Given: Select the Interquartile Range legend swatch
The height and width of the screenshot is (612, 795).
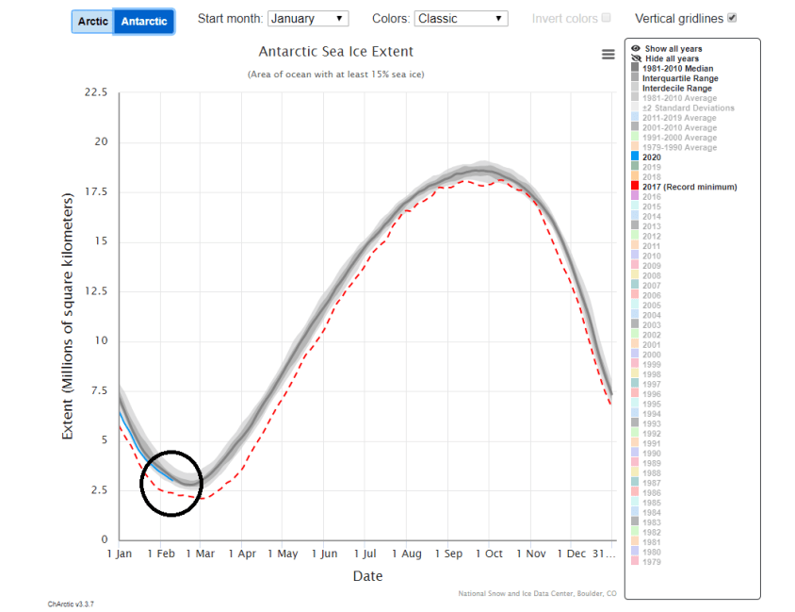Looking at the screenshot, I should coord(634,77).
